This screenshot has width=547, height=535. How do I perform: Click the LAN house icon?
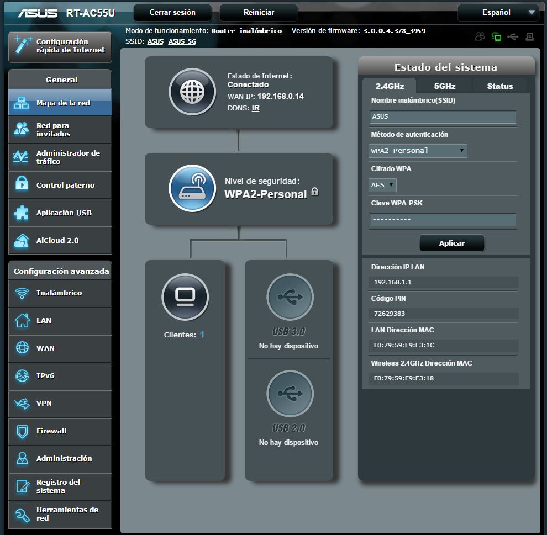click(22, 320)
